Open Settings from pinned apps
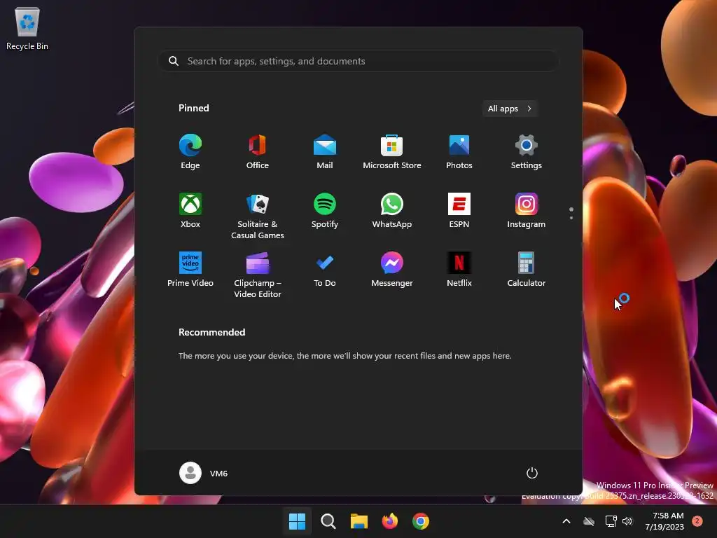The height and width of the screenshot is (538, 717). coord(527,152)
